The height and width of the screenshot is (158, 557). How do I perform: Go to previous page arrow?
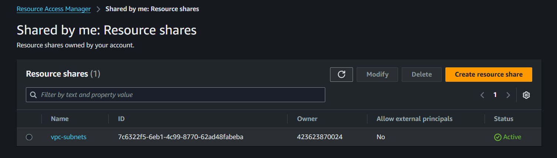click(482, 95)
